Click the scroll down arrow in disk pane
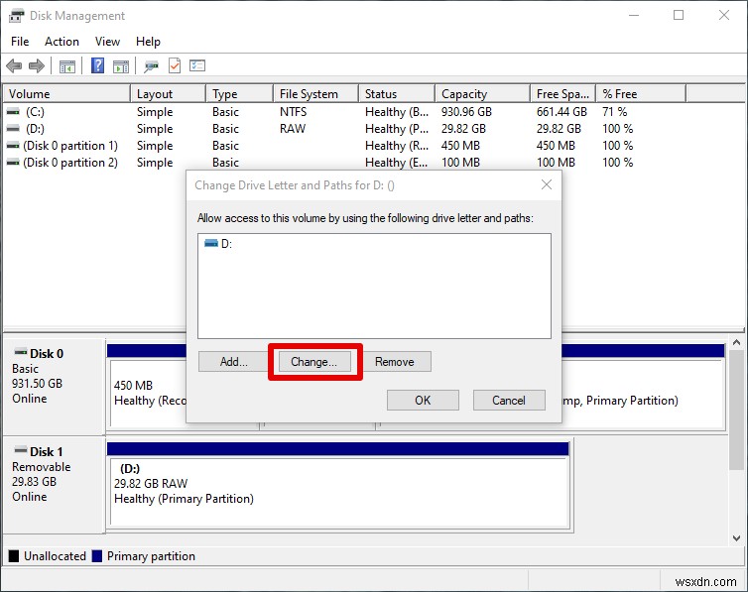748x592 pixels. (x=736, y=538)
